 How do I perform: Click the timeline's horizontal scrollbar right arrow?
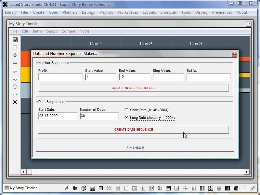[x=247, y=172]
